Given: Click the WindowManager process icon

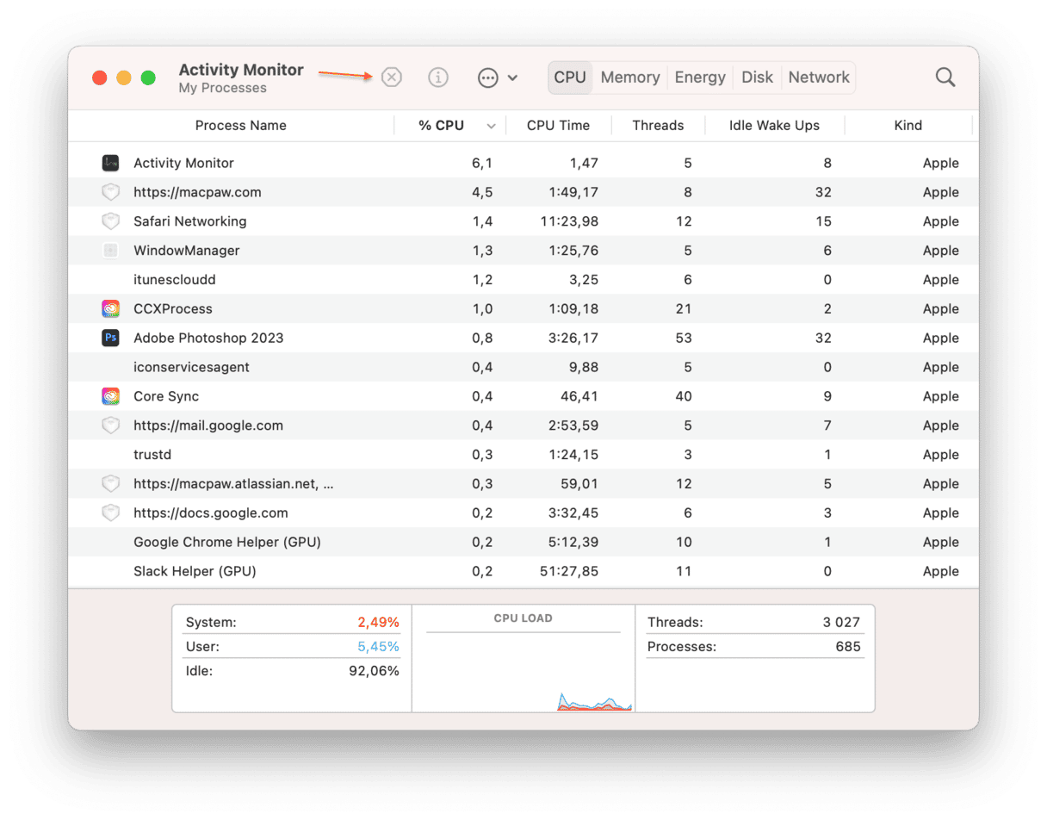Looking at the screenshot, I should [110, 251].
